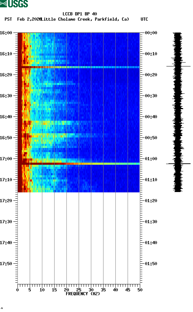
Task: Click the '17:00' PST time label
Action: (x=6, y=159)
